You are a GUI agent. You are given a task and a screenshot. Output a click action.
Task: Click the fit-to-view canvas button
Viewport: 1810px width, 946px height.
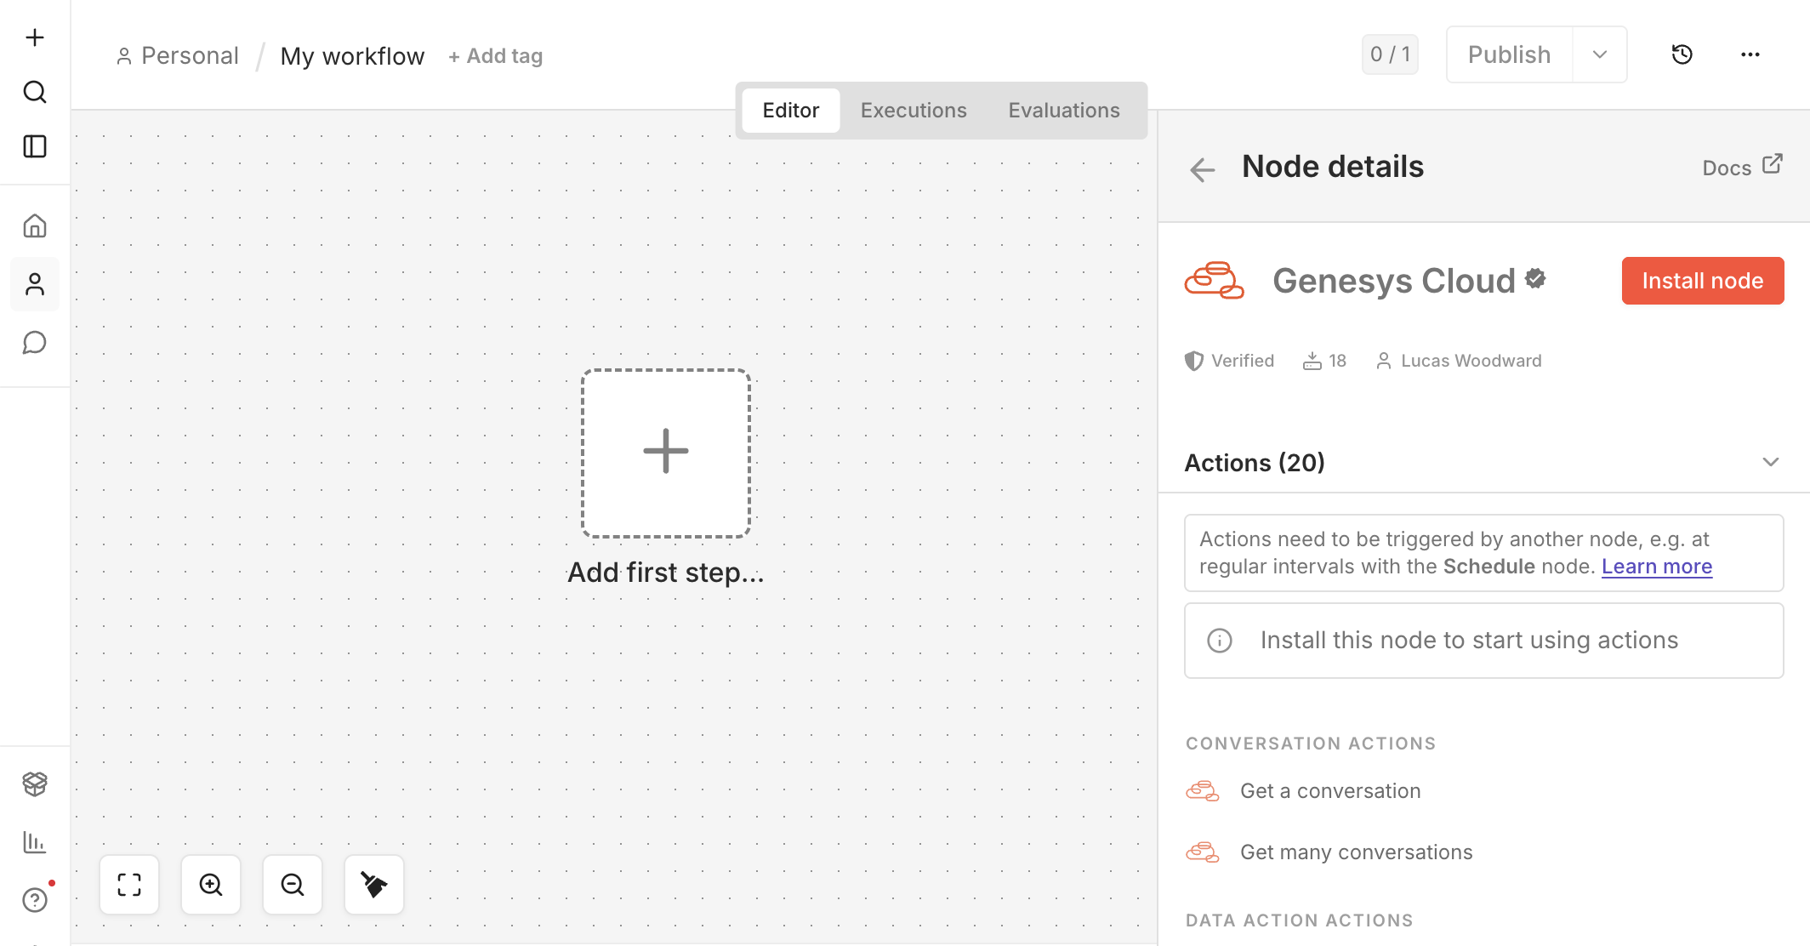point(129,885)
